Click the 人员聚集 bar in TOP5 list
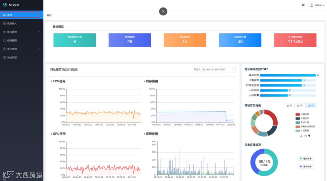 pyautogui.click(x=274, y=95)
